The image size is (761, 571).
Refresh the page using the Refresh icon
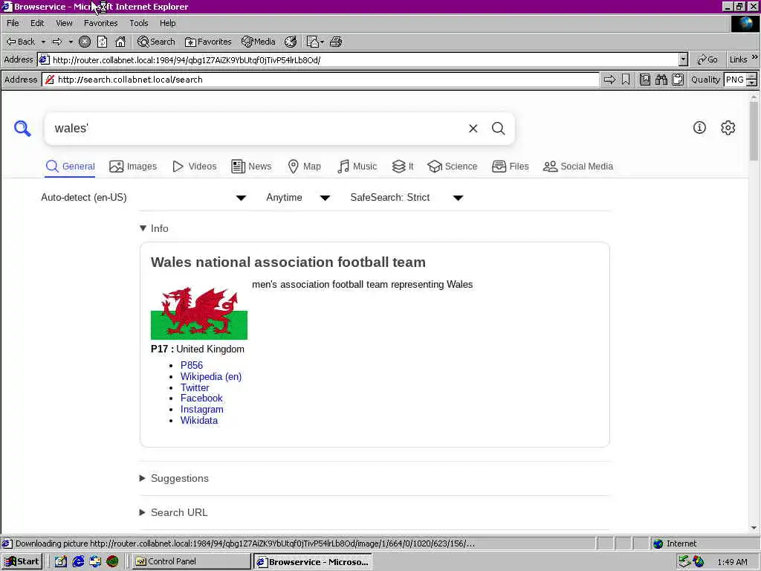[x=102, y=42]
